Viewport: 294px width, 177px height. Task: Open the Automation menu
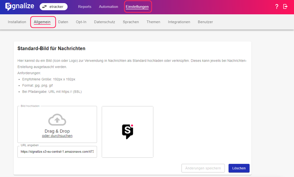pyautogui.click(x=109, y=7)
